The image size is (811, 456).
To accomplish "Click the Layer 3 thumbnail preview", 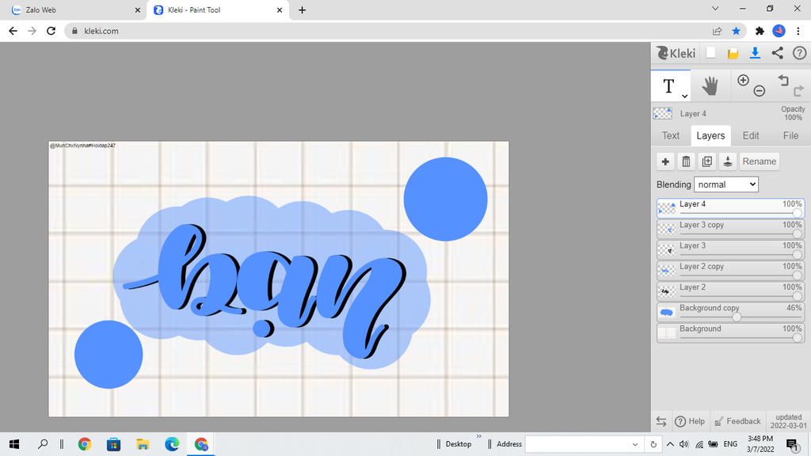I will tap(667, 249).
